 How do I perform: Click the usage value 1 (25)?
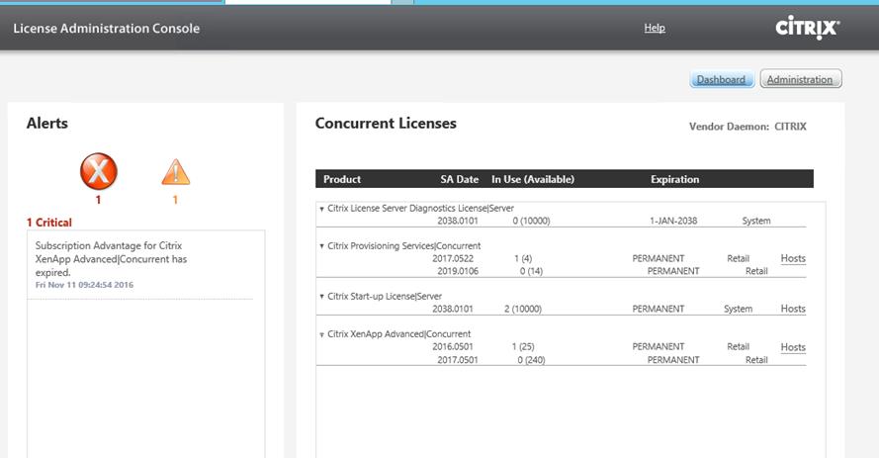pyautogui.click(x=522, y=346)
